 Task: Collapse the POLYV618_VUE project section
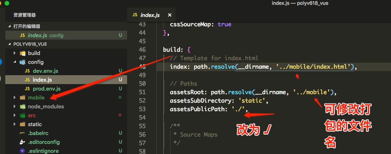10,44
